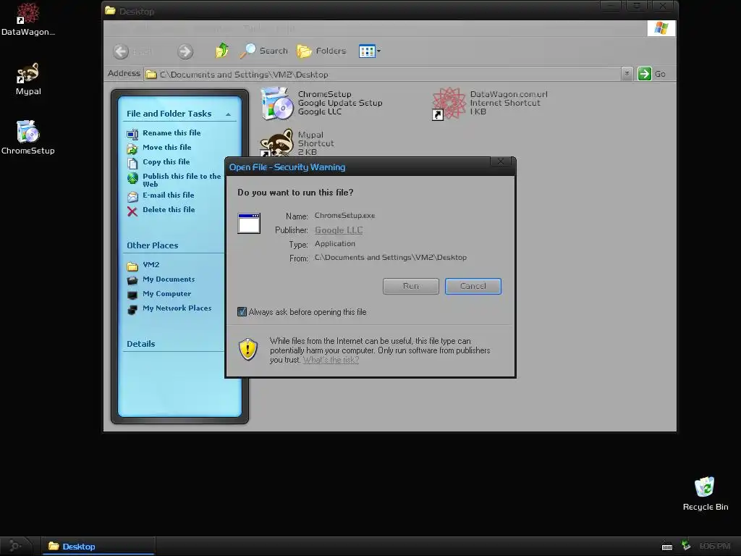This screenshot has width=741, height=556.
Task: Click the ChromeSetup.exe file name text
Action: tap(344, 216)
